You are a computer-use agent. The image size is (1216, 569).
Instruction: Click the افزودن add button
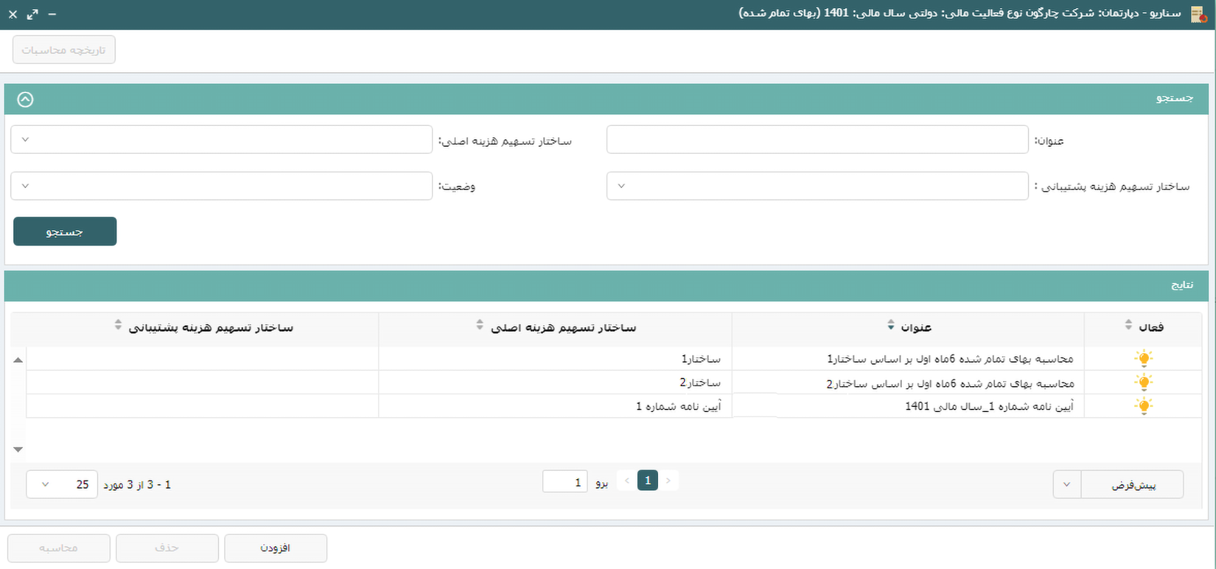pyautogui.click(x=275, y=548)
